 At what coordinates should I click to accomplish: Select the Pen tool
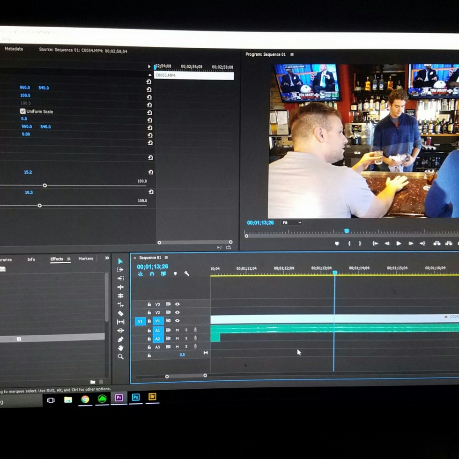[x=120, y=339]
